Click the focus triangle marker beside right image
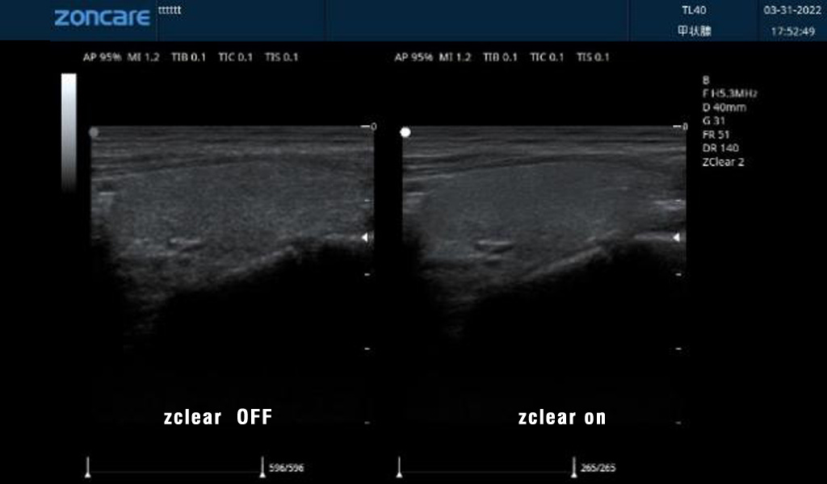 678,237
